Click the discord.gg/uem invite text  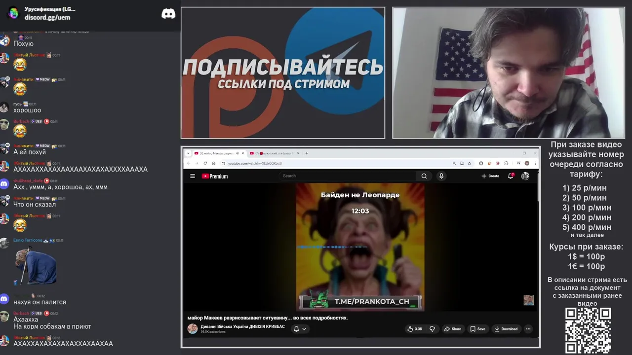pos(47,17)
